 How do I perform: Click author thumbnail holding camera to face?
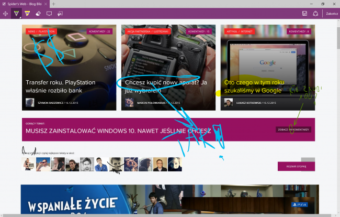point(131,165)
